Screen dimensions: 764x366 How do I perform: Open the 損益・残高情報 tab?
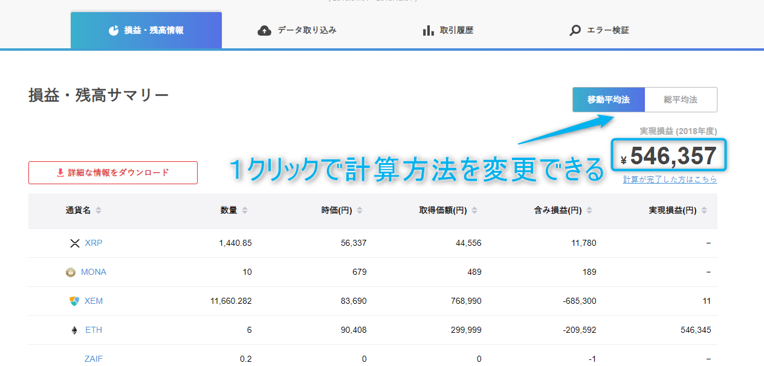click(146, 30)
